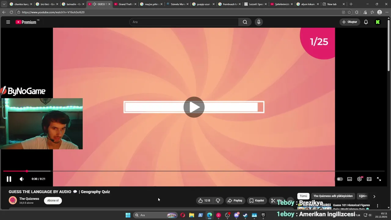Open a new browser tab with plus
Screen dimensions: 391x220
pyautogui.click(x=351, y=4)
